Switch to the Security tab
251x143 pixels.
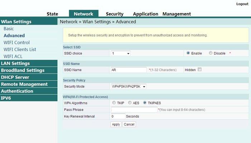(x=114, y=14)
